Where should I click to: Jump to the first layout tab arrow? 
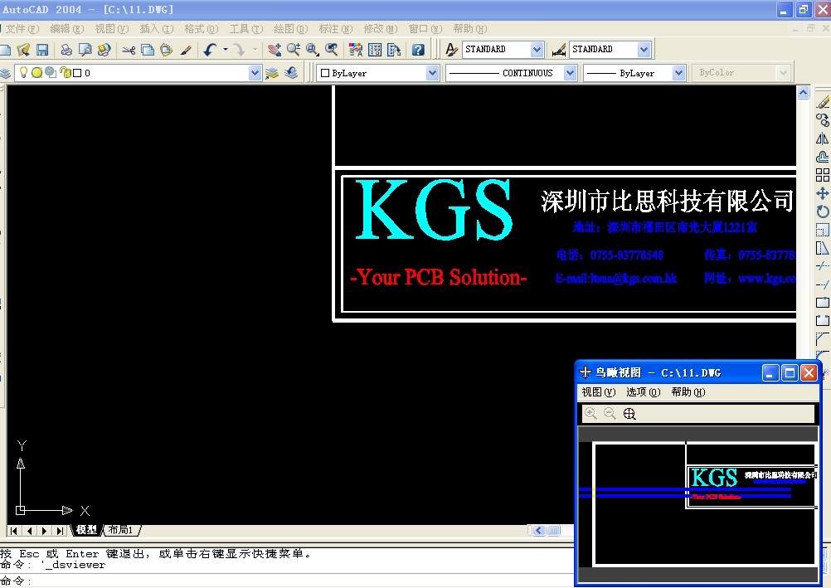[14, 530]
